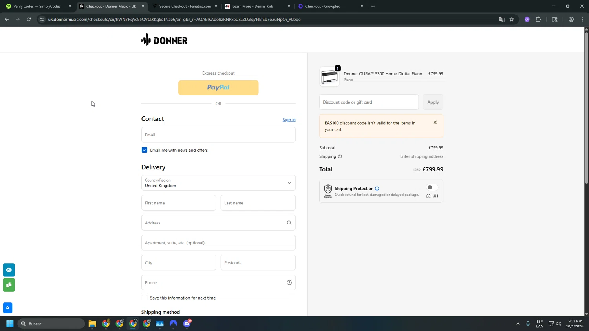Click the Donner OURA S300 product name
589x331 pixels.
point(383,74)
